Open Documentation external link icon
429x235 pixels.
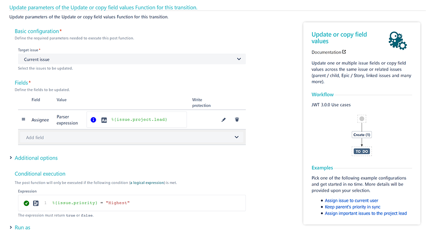pyautogui.click(x=344, y=52)
